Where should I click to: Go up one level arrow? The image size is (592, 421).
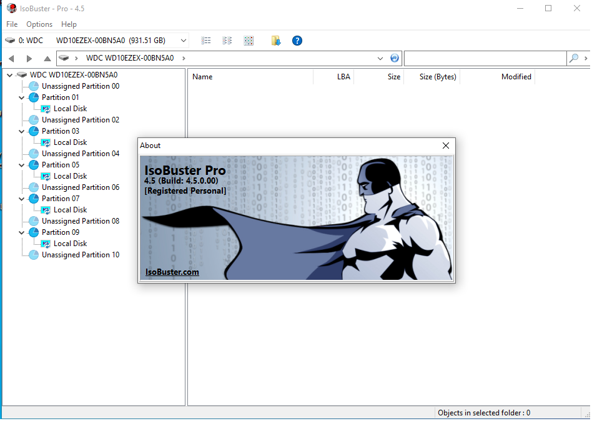click(x=47, y=58)
